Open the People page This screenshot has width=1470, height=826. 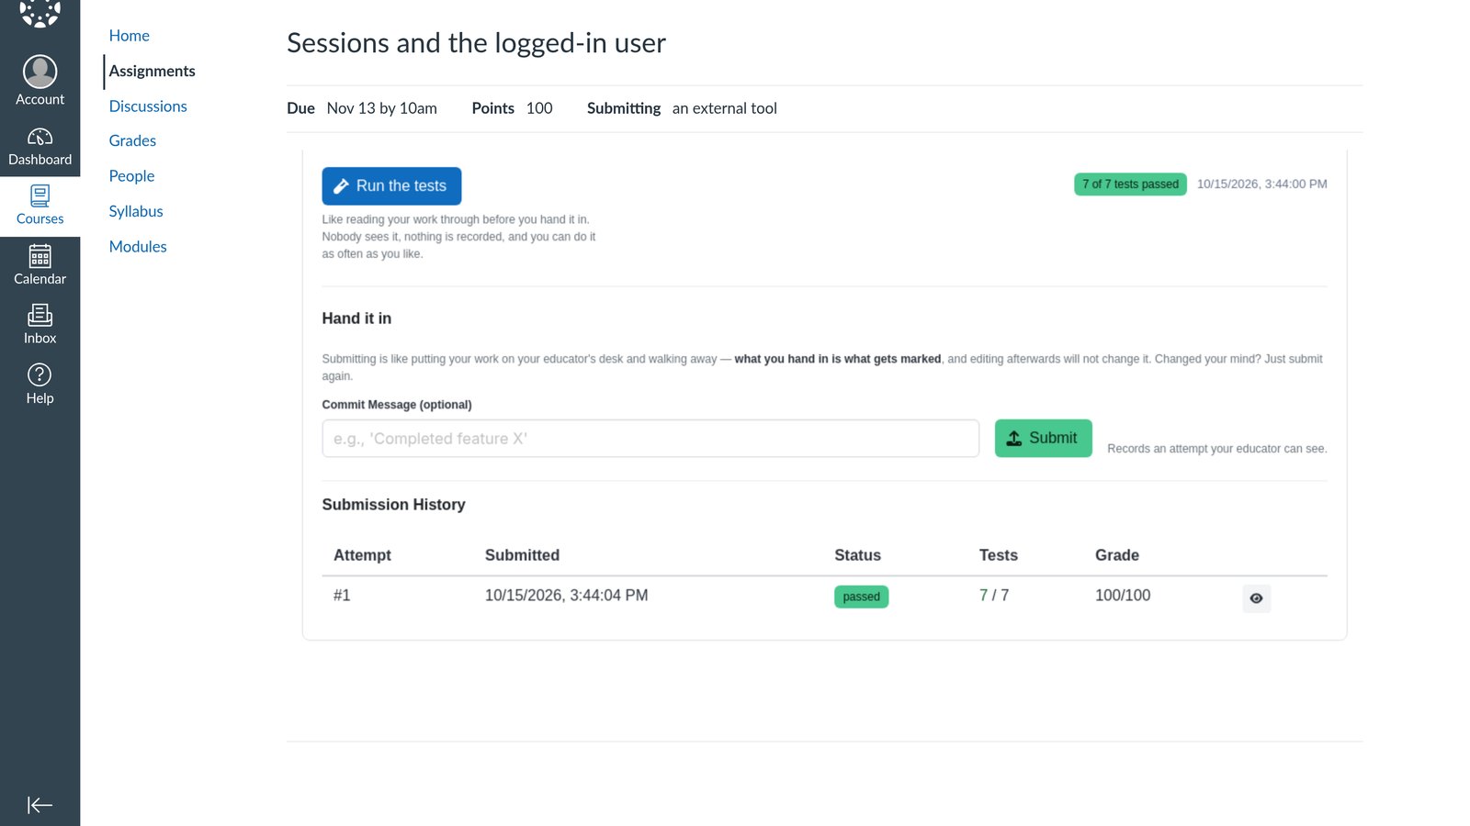point(131,176)
